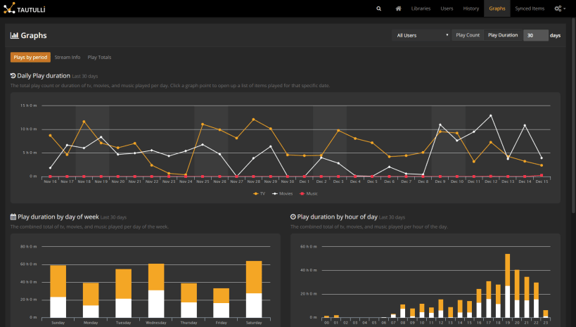Select Play Duration mode
The width and height of the screenshot is (576, 327).
(x=503, y=35)
